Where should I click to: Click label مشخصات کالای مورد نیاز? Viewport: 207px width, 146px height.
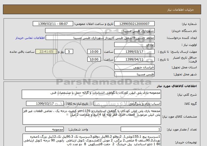(x=179, y=117)
